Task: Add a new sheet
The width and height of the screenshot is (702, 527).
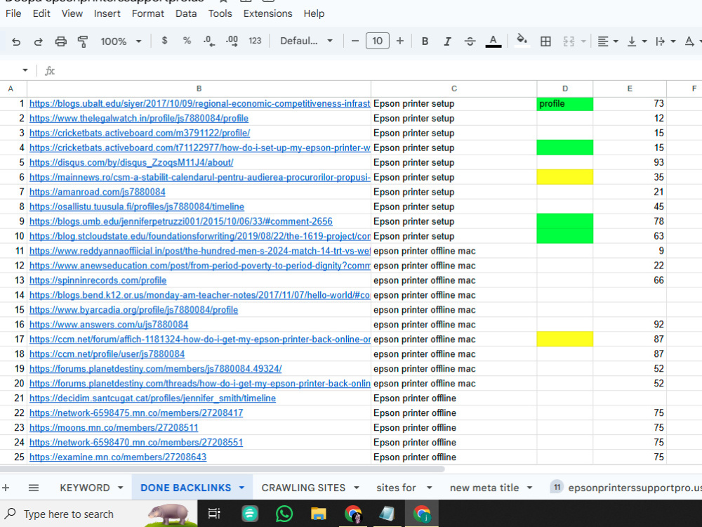Action: tap(6, 488)
